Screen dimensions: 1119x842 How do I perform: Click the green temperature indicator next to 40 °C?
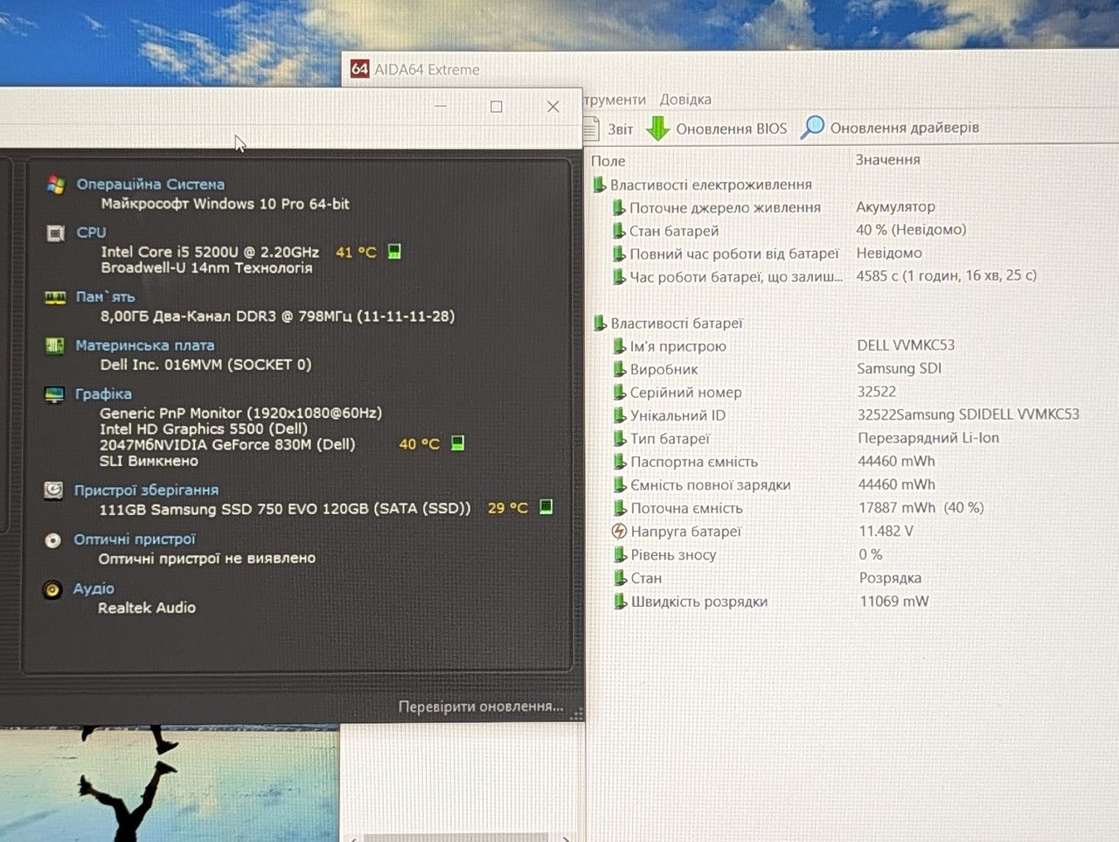click(457, 443)
